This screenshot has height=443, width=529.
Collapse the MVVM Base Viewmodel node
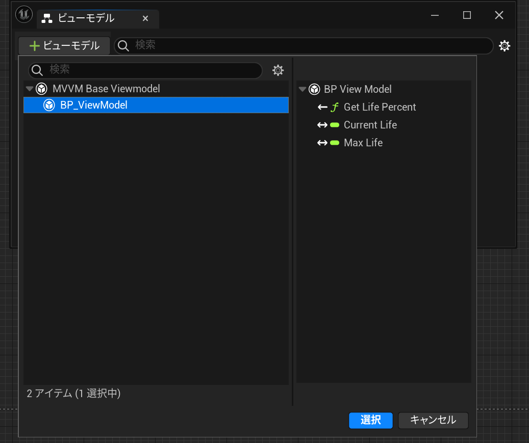click(x=30, y=89)
